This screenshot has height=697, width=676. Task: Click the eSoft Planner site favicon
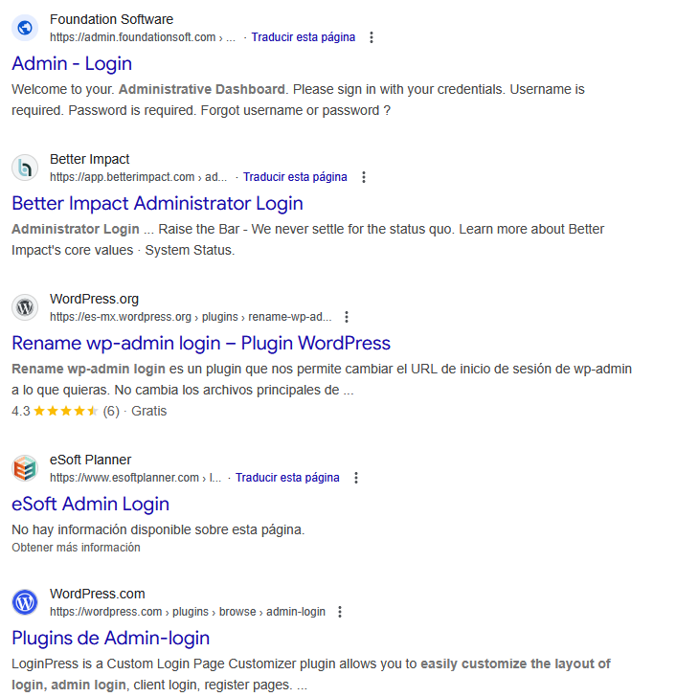click(x=25, y=468)
